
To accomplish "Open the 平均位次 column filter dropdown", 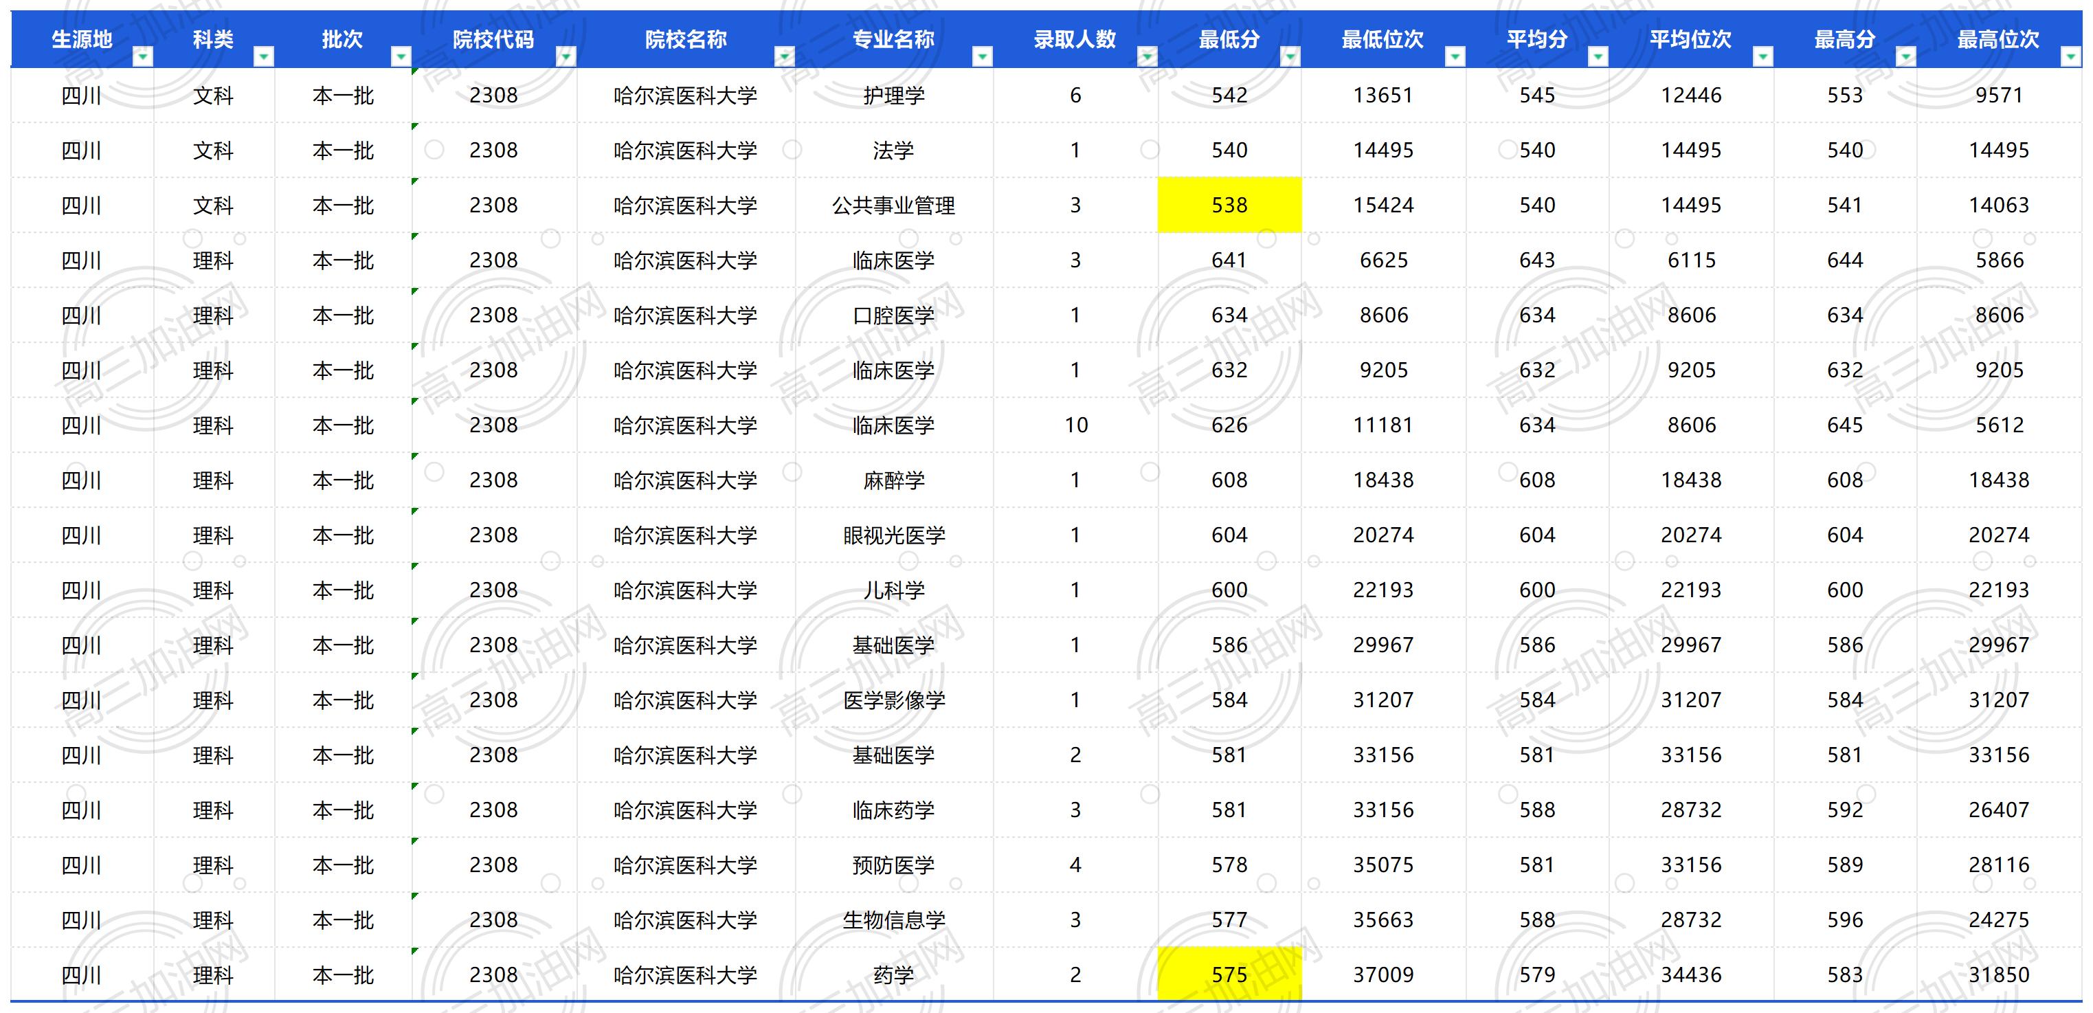I will (1763, 56).
